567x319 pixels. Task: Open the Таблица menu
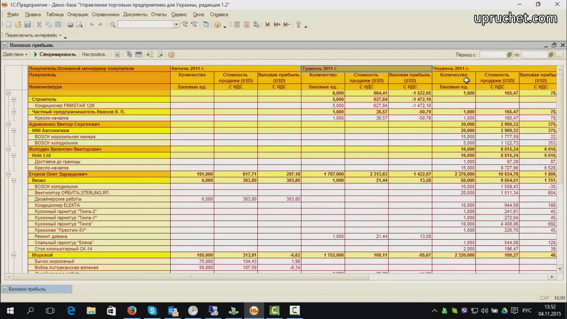pyautogui.click(x=54, y=14)
